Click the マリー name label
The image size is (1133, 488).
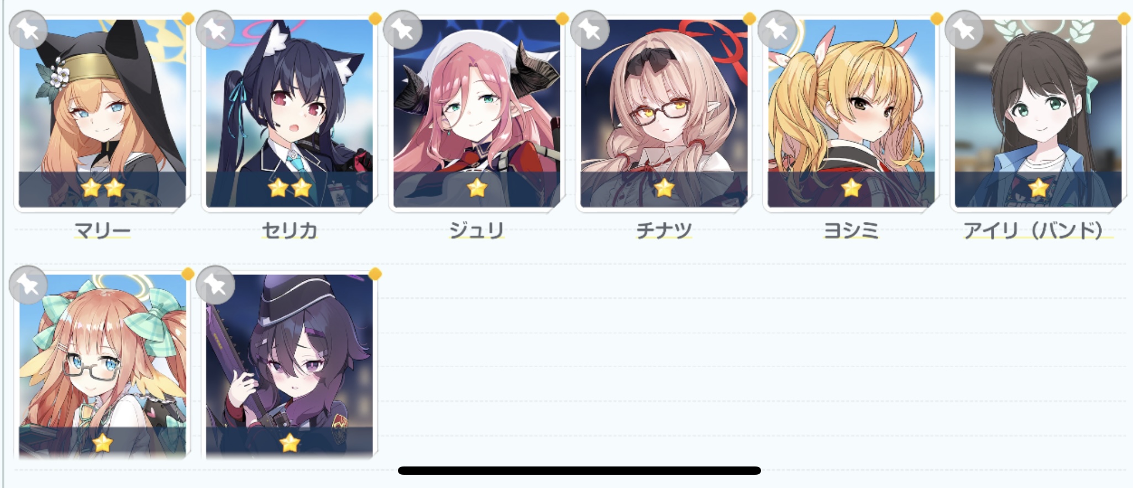tap(102, 230)
